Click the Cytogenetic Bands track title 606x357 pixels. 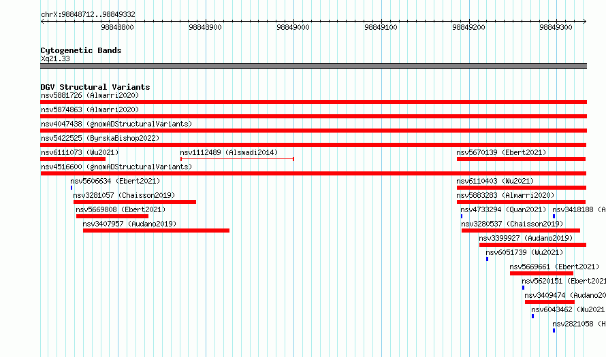(81, 50)
